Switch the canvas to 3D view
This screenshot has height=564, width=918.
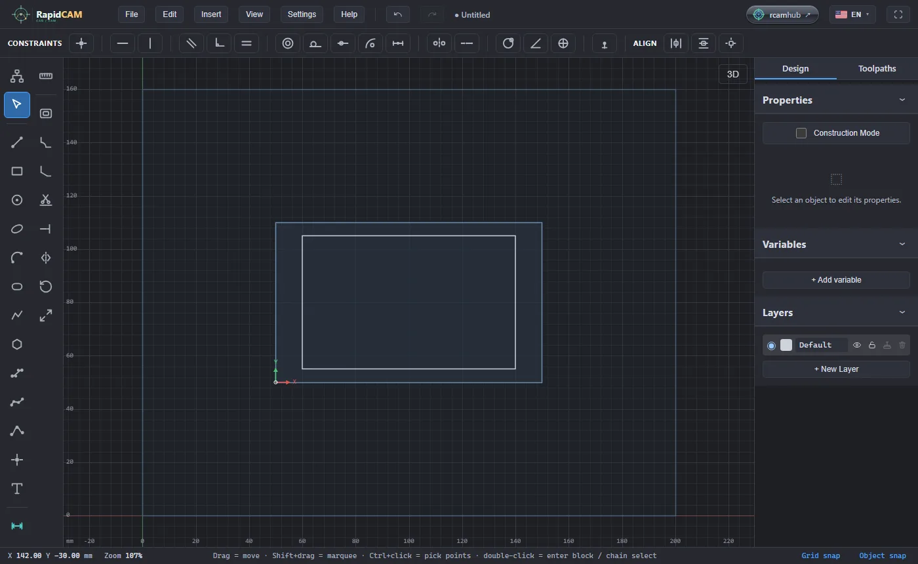(733, 74)
